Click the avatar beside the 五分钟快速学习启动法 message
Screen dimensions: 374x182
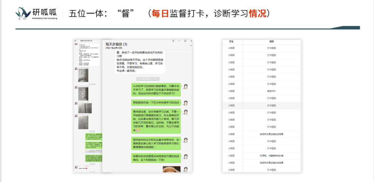[185, 103]
